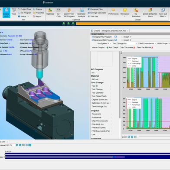Click the Optimizer Analyze icon
This screenshot has height=170, width=170.
pyautogui.click(x=82, y=13)
